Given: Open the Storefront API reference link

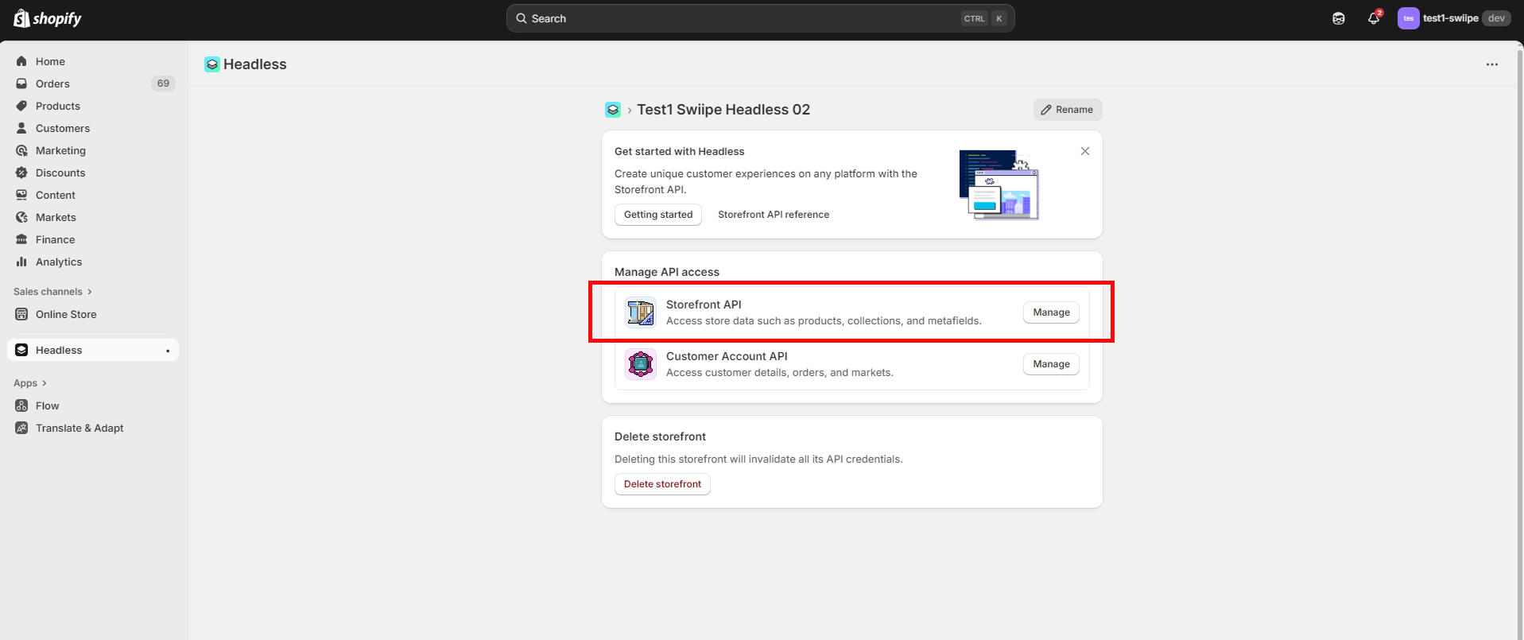Looking at the screenshot, I should [773, 215].
